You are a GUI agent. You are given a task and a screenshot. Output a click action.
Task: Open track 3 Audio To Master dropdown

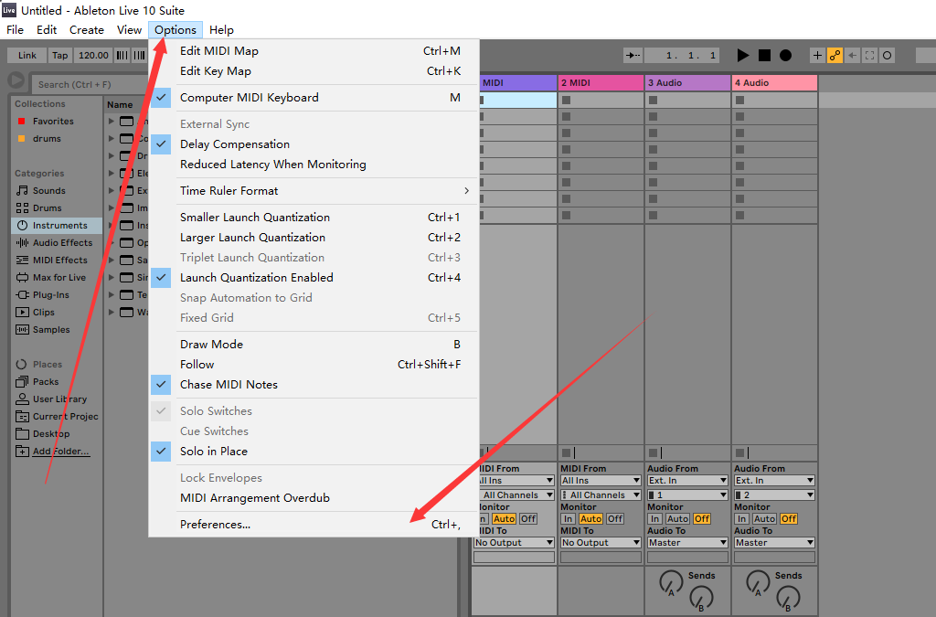687,542
